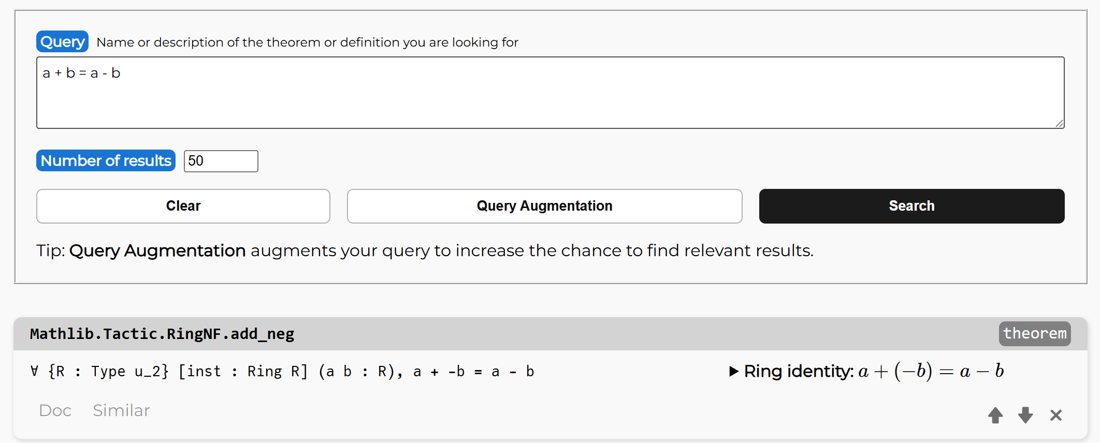
Task: Upvote the add_neg result with up arrow
Action: point(995,415)
